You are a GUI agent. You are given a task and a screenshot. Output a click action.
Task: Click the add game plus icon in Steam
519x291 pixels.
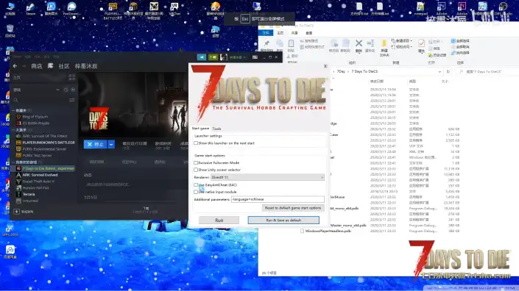[x=16, y=212]
